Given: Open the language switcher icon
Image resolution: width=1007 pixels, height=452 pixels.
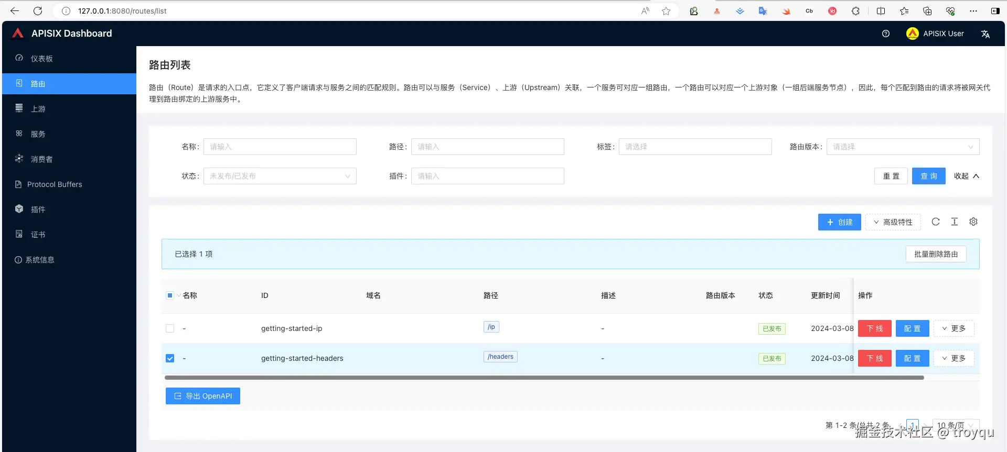Looking at the screenshot, I should (x=985, y=34).
